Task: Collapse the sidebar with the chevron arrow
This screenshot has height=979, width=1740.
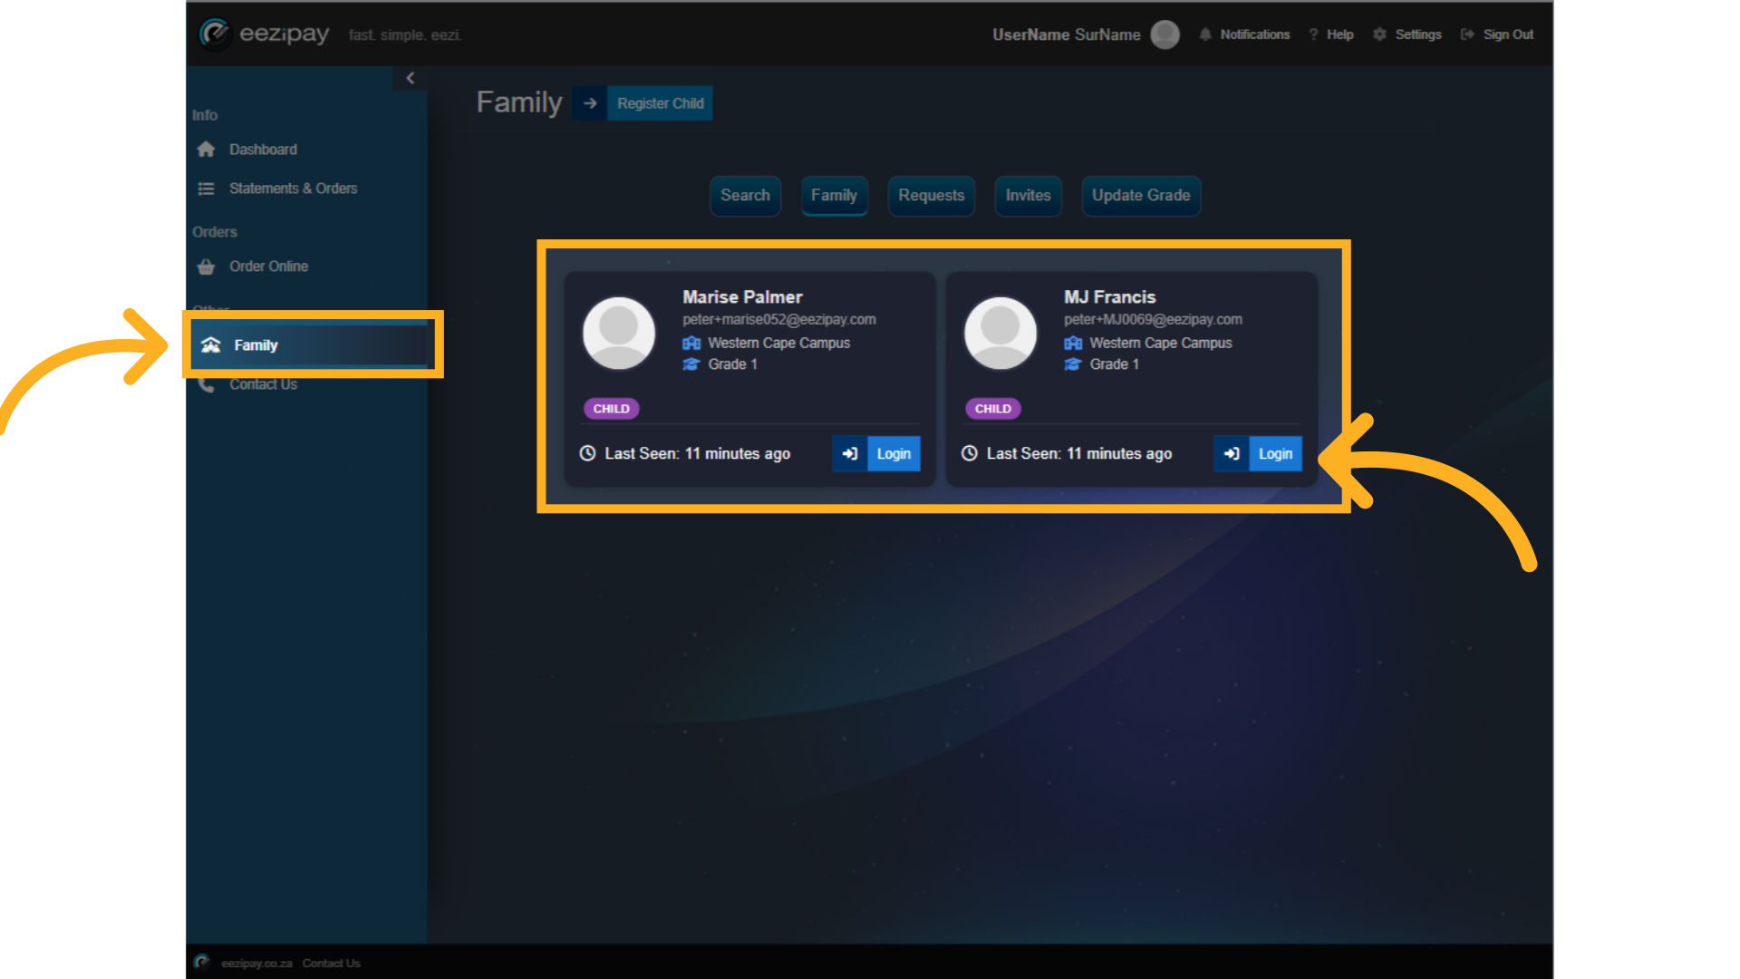Action: [x=411, y=78]
